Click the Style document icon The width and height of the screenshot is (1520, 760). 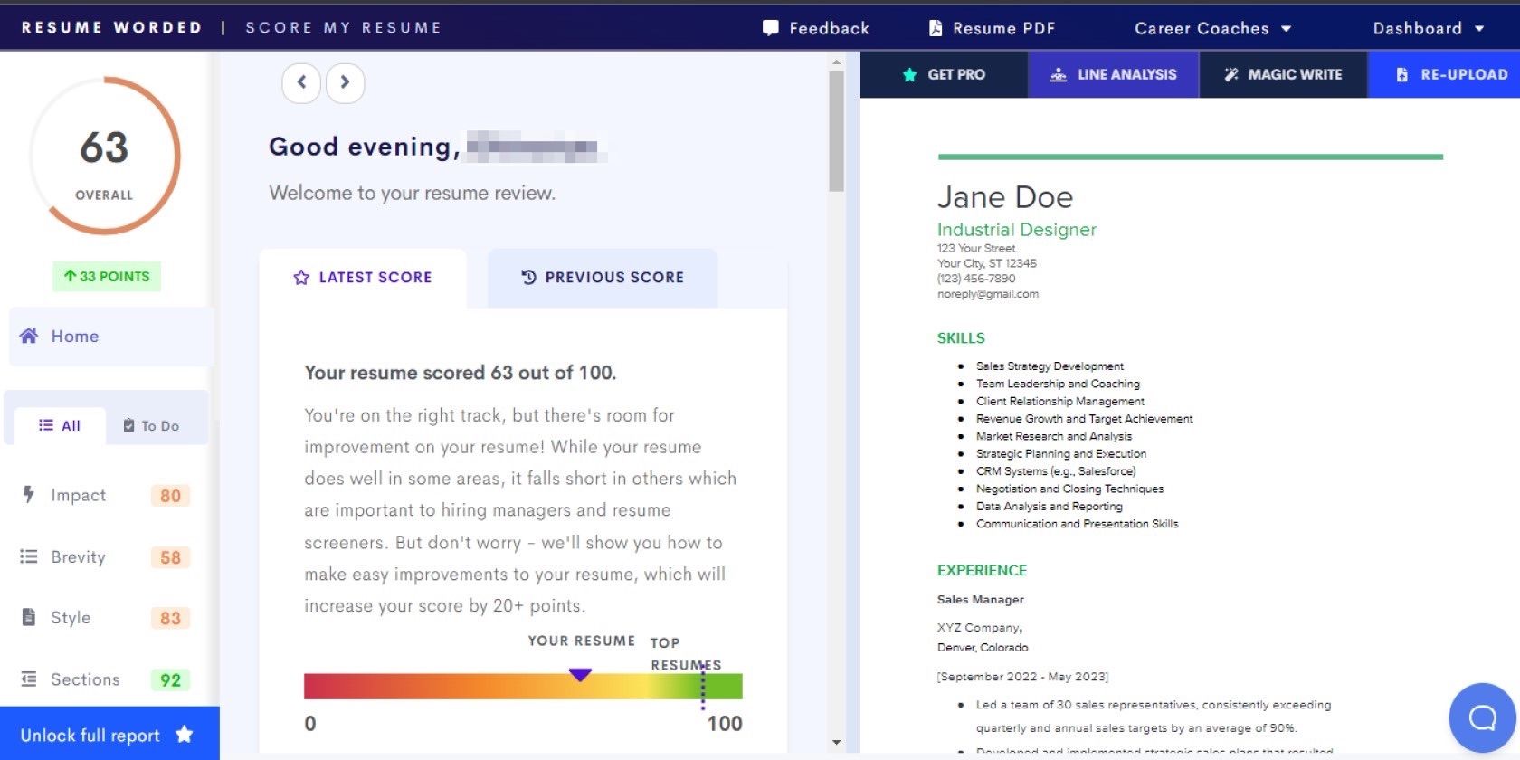point(28,617)
